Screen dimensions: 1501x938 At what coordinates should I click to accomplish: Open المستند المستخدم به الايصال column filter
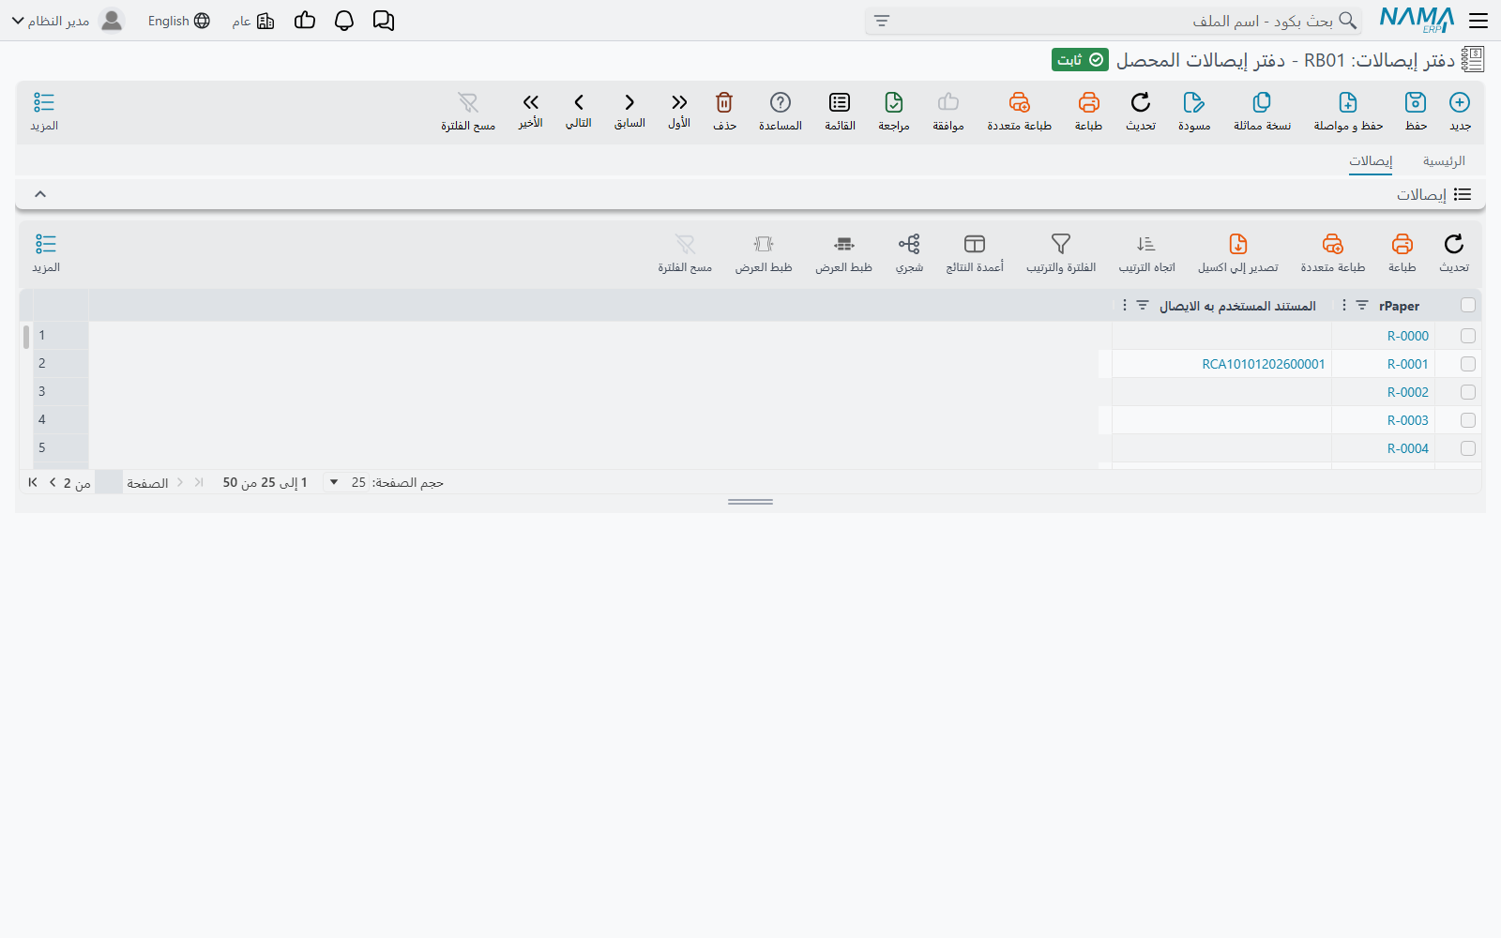pos(1143,305)
